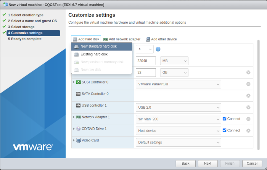Select step 4 Customize settings

click(34, 33)
